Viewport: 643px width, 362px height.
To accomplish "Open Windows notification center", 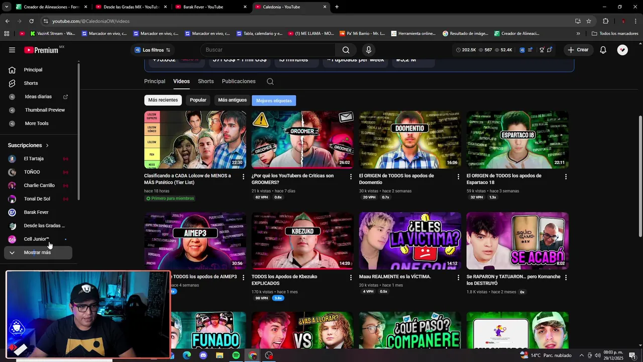I will (632, 355).
